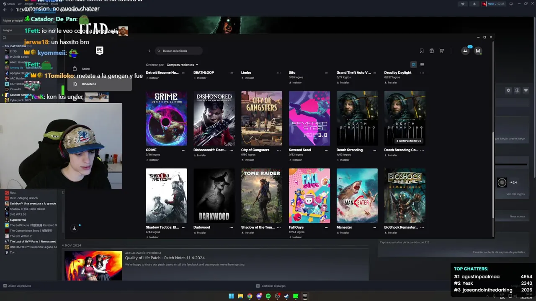The height and width of the screenshot is (301, 536).
Task: Open Windows Start menu
Action: click(231, 296)
